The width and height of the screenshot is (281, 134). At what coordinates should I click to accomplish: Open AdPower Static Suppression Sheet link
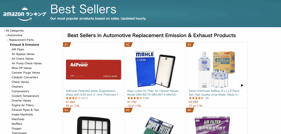[x=93, y=93]
